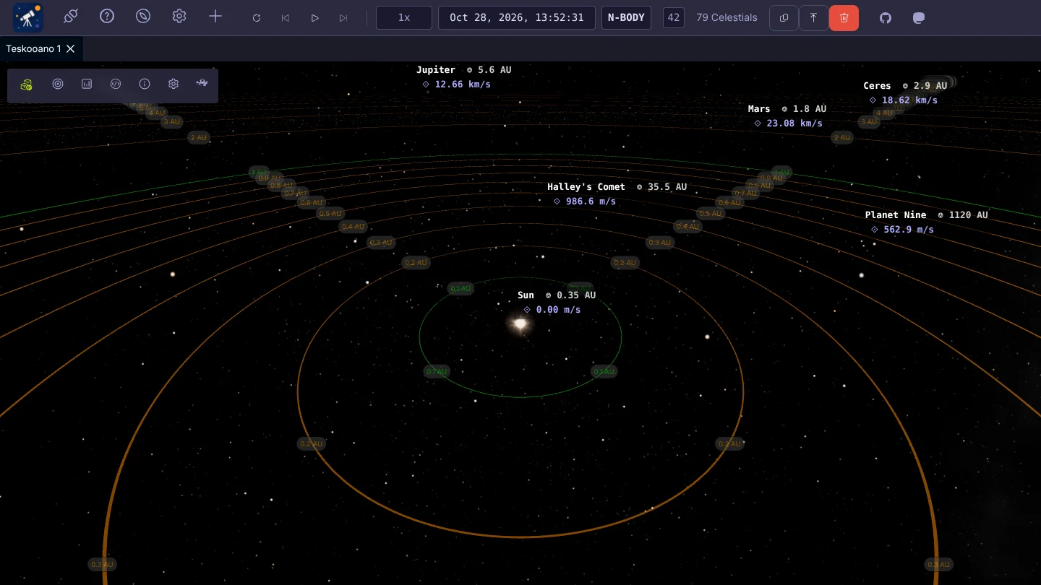1041x585 pixels.
Task: Click Jupiter's 12.66 km/s velocity readout
Action: [463, 84]
